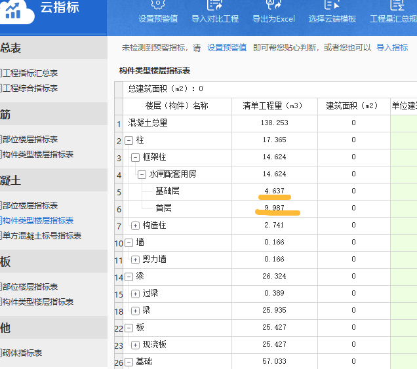Open the 设置预警值 toolbar item
The width and height of the screenshot is (417, 369).
coord(158,12)
